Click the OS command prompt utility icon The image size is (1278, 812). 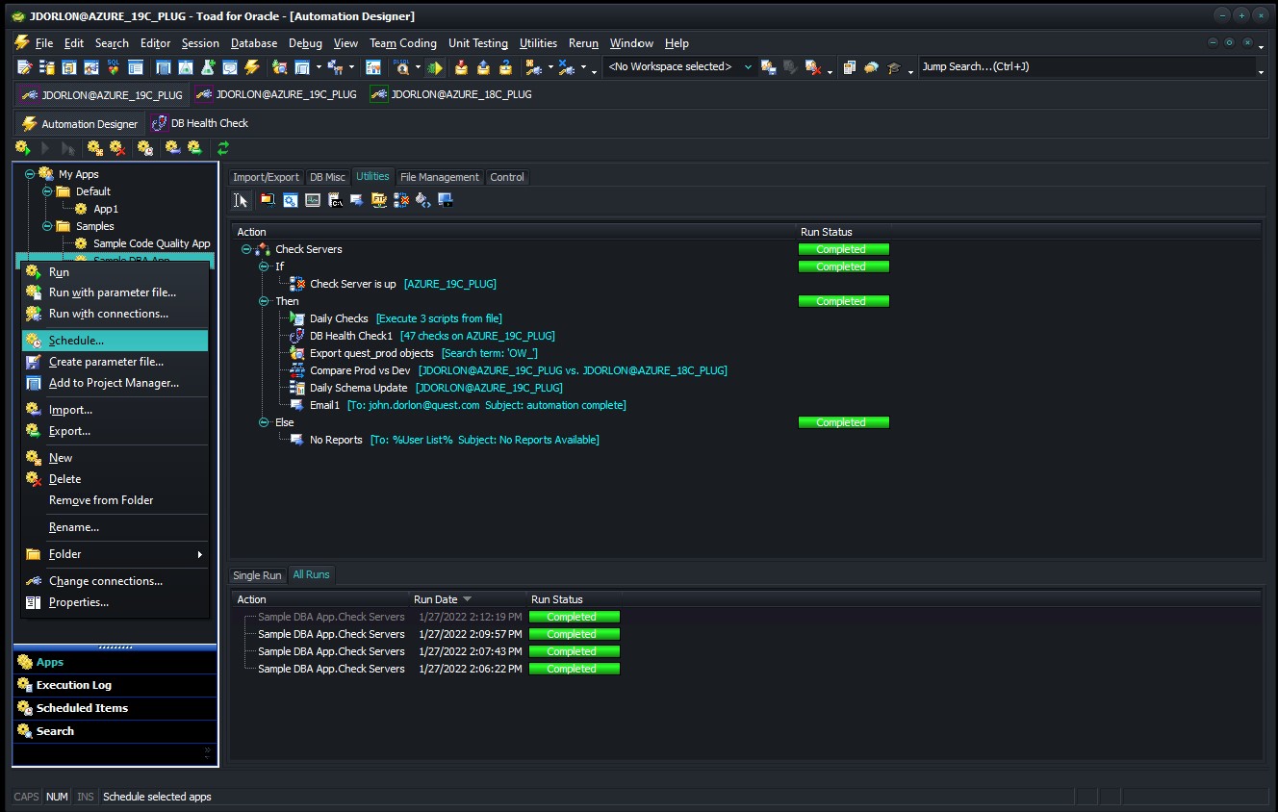pos(335,200)
